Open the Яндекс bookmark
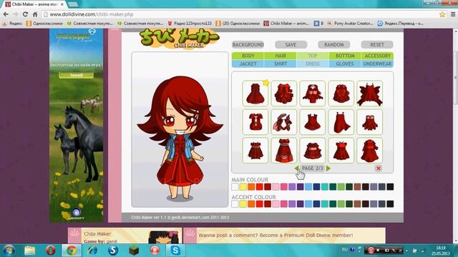 (x=12, y=24)
